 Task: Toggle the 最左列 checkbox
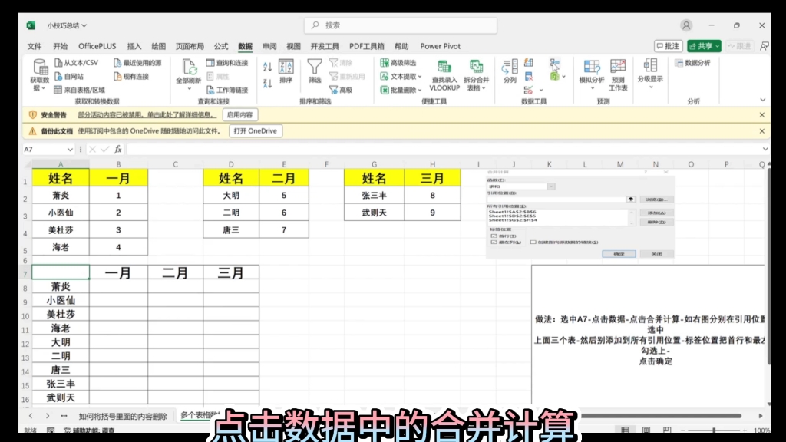click(493, 242)
